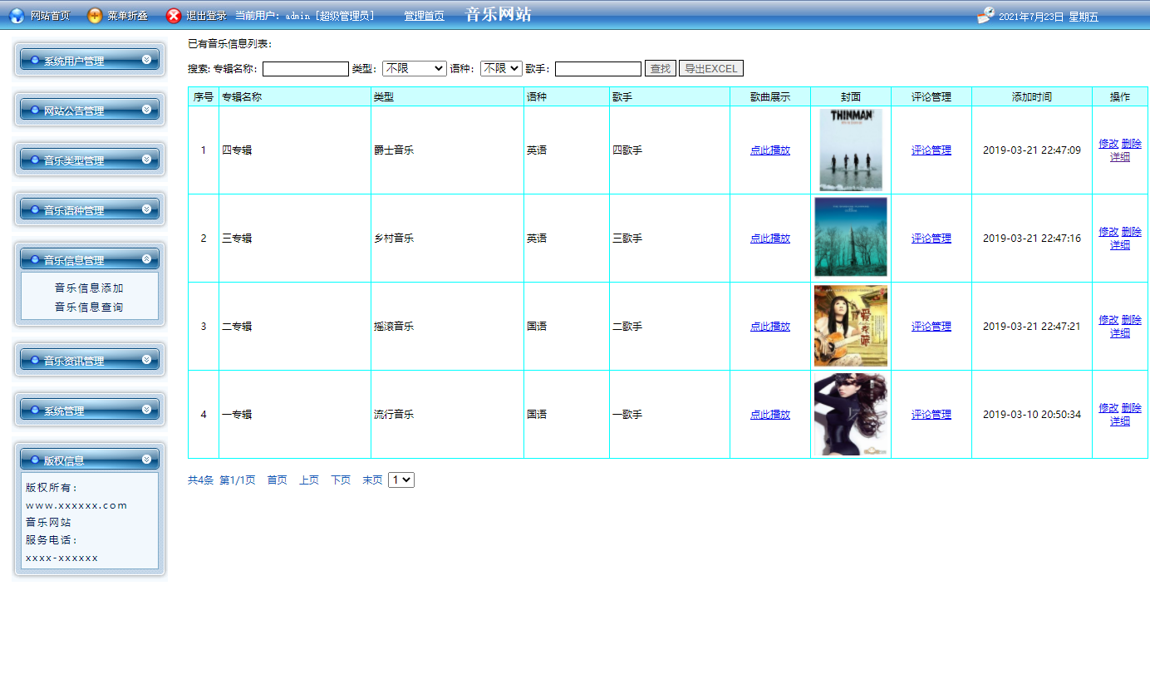Image resolution: width=1150 pixels, height=679 pixels.
Task: Click the 查找 search button
Action: click(x=659, y=68)
